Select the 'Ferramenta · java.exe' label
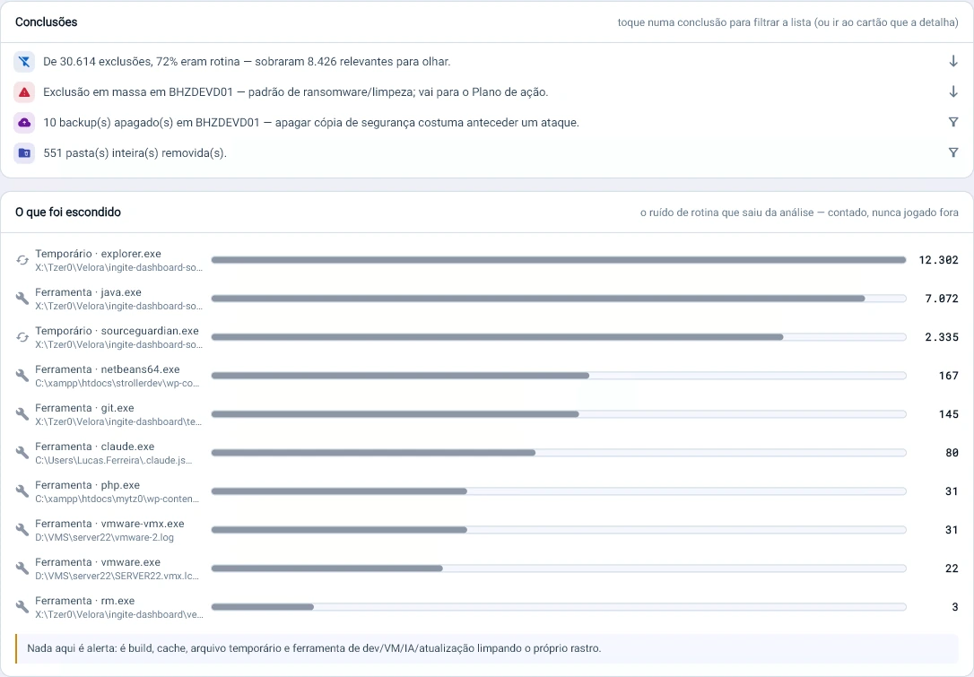Image resolution: width=974 pixels, height=677 pixels. 88,292
